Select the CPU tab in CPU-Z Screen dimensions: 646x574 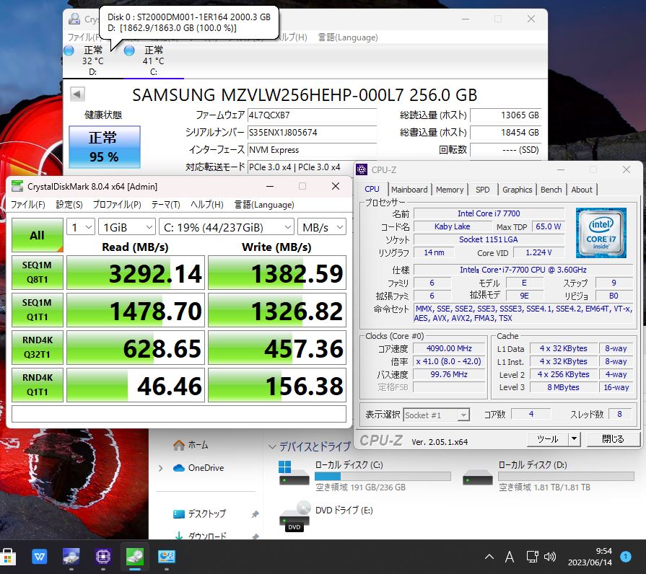coord(372,189)
